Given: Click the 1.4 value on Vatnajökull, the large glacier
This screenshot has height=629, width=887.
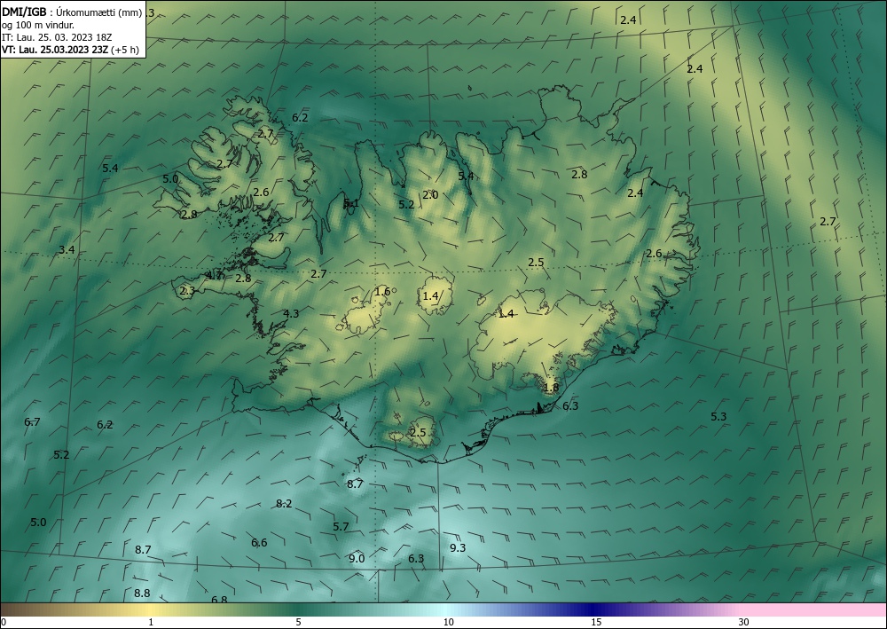Looking at the screenshot, I should (506, 314).
